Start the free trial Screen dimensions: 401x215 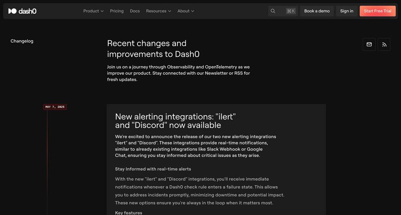pos(377,11)
